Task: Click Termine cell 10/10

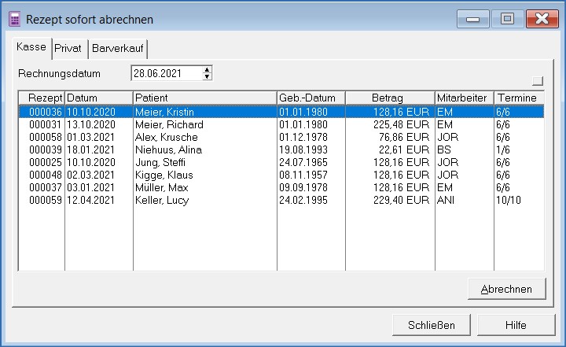Action: tap(509, 200)
